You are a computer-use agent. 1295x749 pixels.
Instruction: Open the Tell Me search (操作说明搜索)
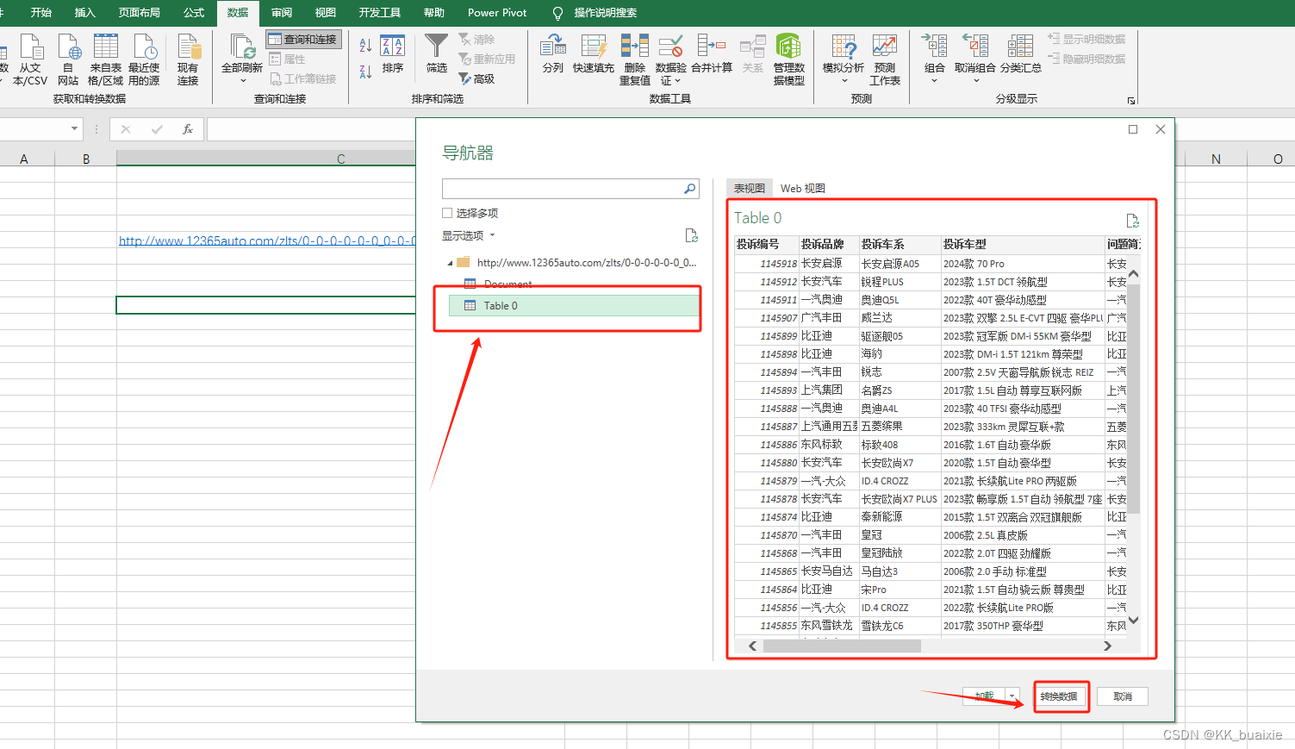click(606, 13)
